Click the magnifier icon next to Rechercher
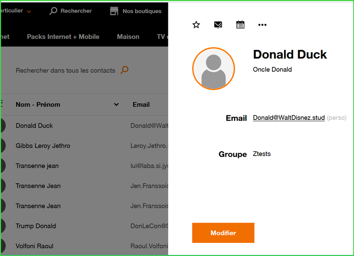Screen dimensions: 354x256 click(x=54, y=11)
